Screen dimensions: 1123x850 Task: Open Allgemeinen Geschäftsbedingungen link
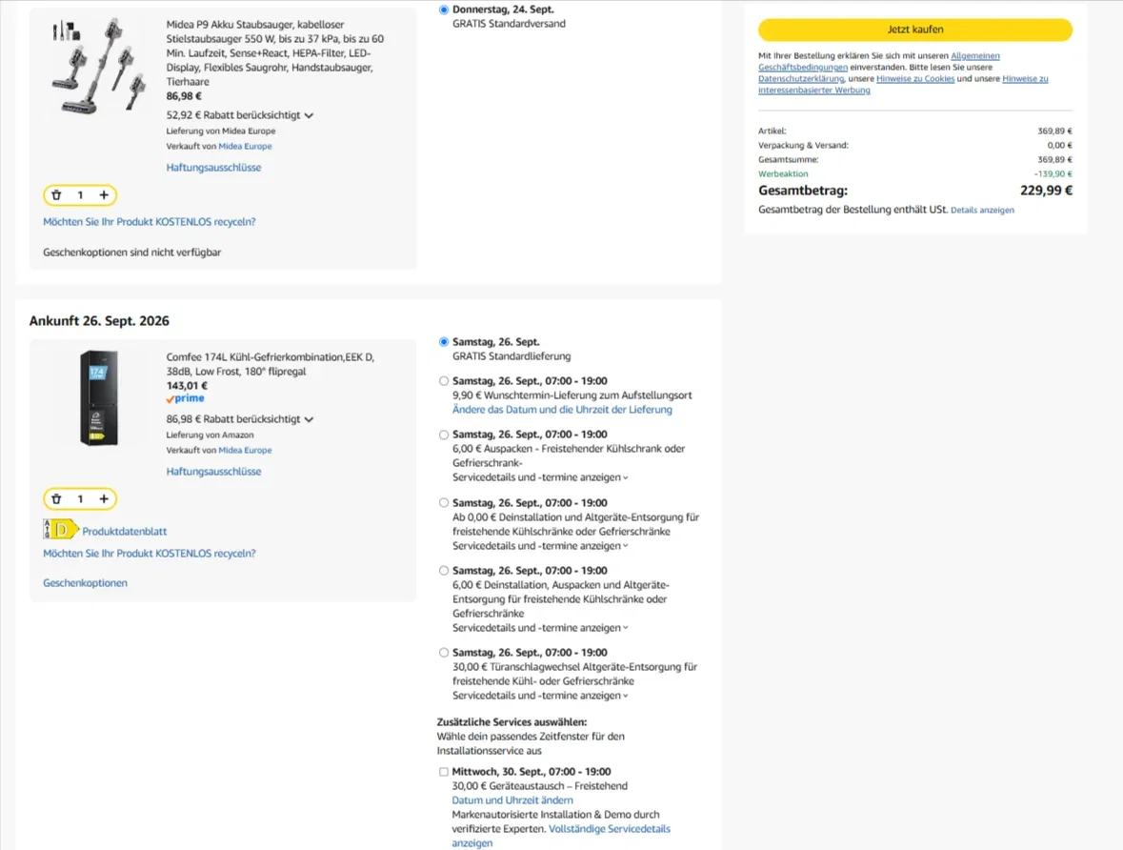(974, 56)
